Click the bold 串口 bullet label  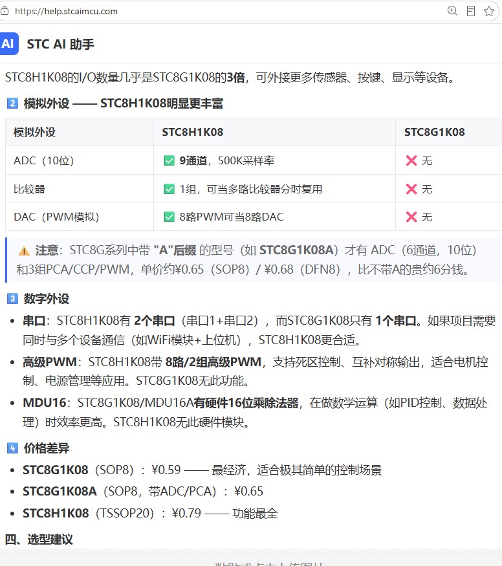(x=34, y=321)
